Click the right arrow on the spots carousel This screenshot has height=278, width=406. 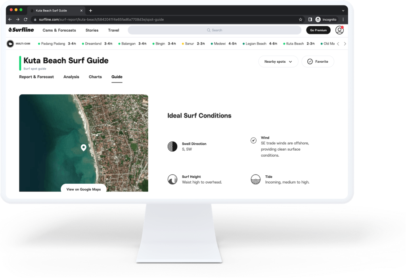[x=345, y=44]
